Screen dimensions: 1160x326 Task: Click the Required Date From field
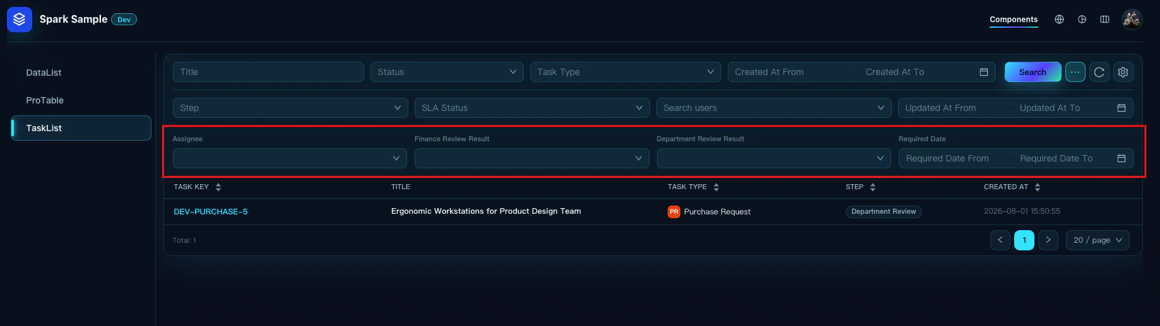[x=954, y=158]
